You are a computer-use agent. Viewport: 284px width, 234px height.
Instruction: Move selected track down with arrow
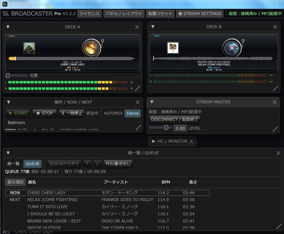tap(97, 164)
